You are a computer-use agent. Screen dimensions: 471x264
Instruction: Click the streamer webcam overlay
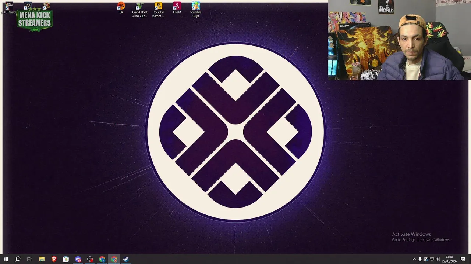click(400, 40)
